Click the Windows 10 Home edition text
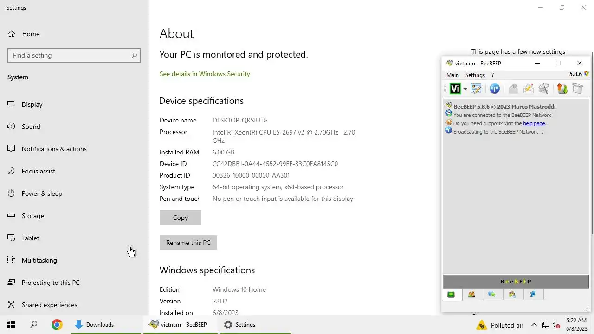 click(239, 289)
